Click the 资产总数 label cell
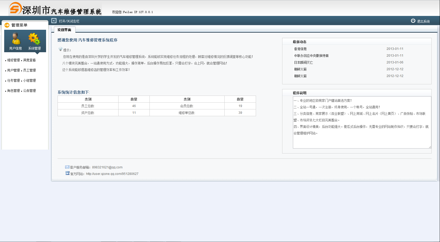 (x=88, y=113)
